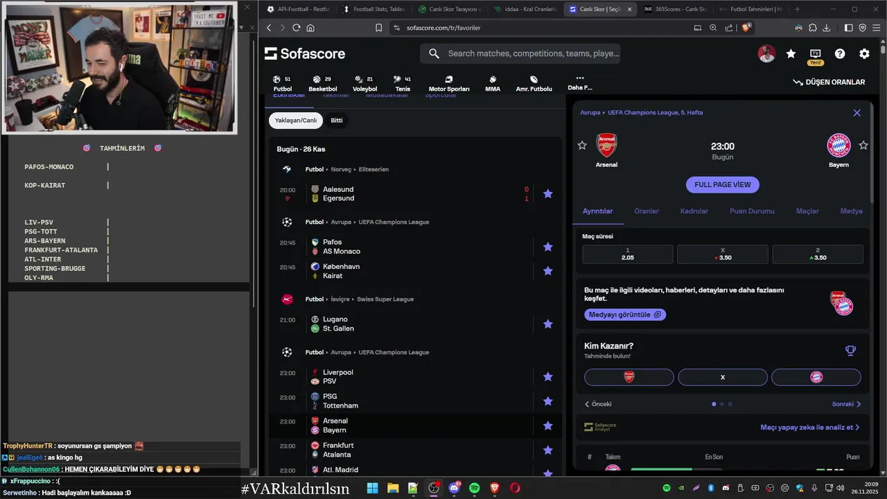Open the Voleybol sport category

coord(365,84)
